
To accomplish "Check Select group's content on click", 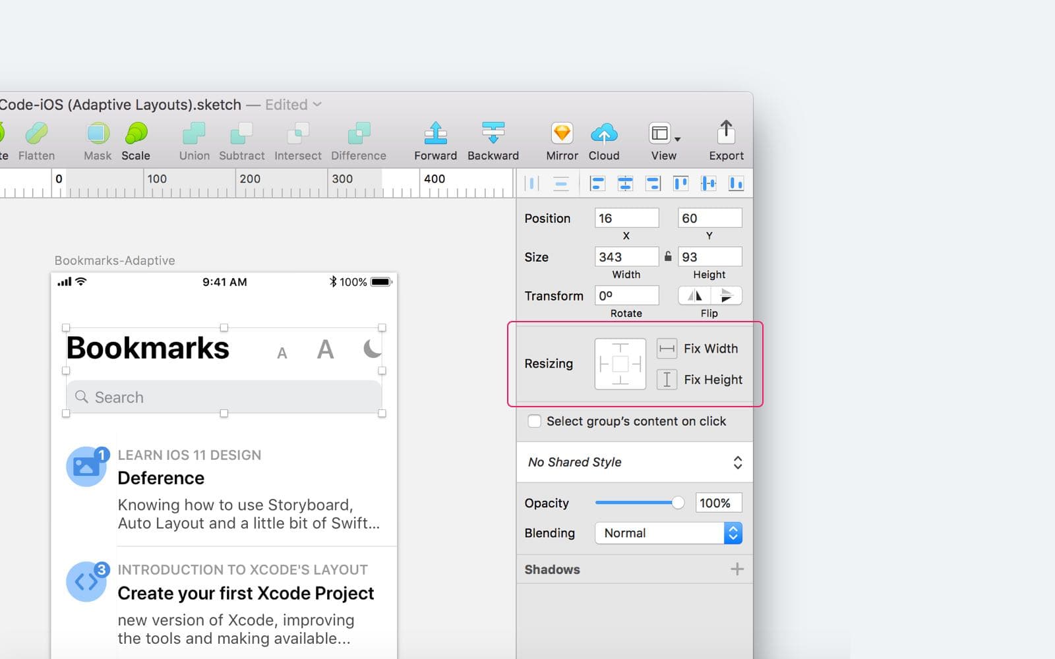I will pos(535,421).
